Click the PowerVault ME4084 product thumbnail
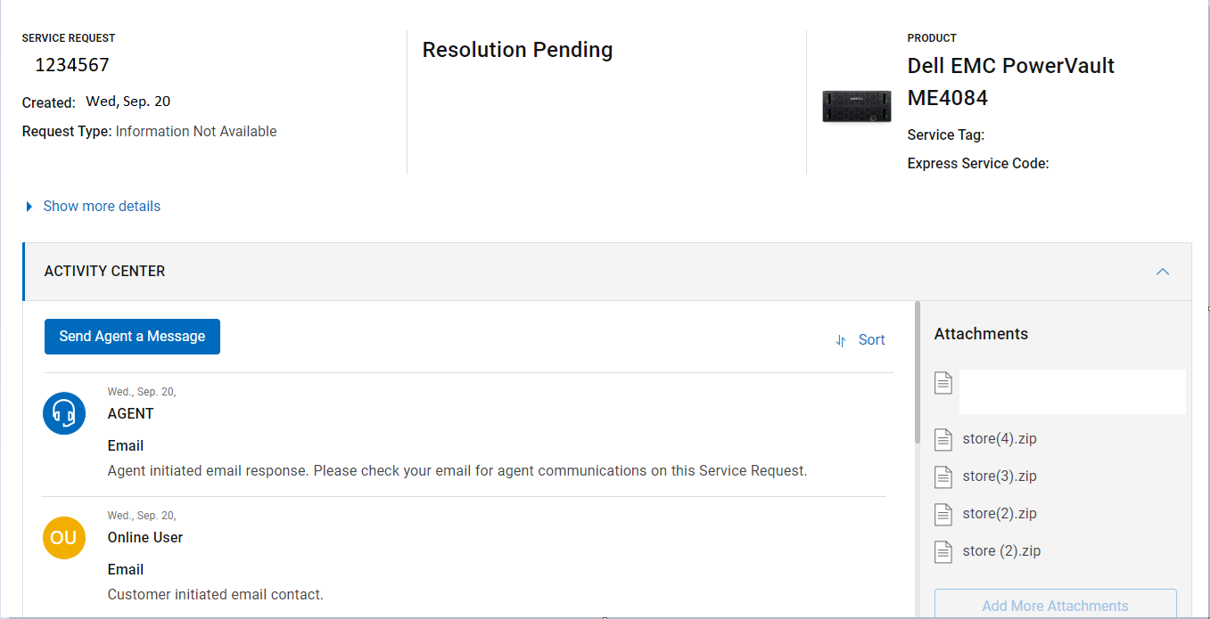The height and width of the screenshot is (619, 1210). pyautogui.click(x=857, y=106)
